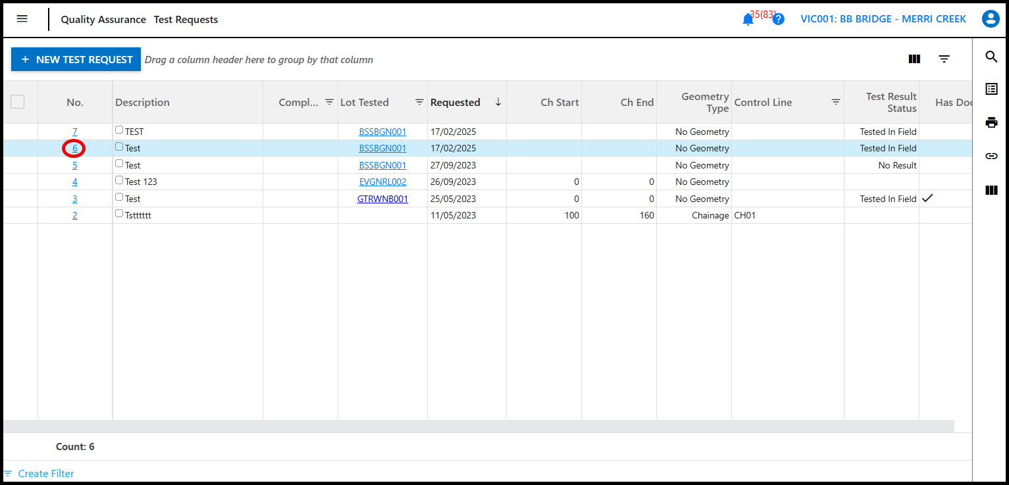Open the hamburger navigation menu
Viewport: 1009px width, 485px height.
pos(22,19)
